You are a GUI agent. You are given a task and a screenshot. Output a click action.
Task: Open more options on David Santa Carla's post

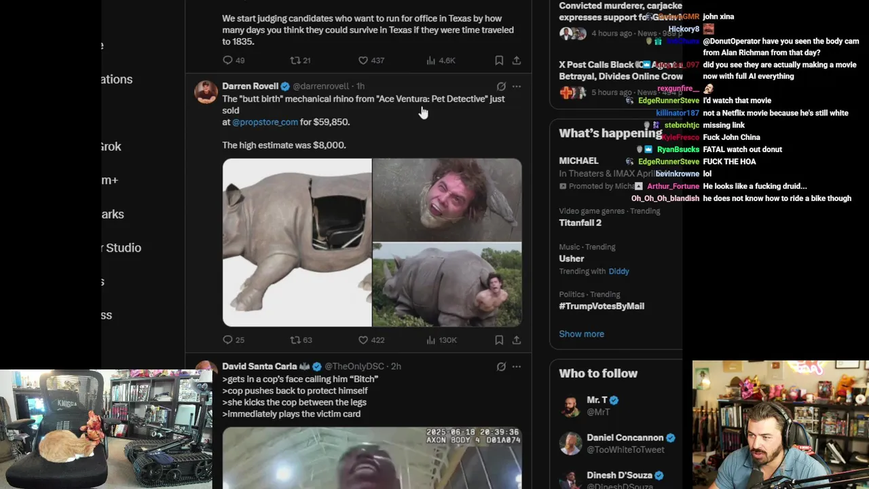(x=517, y=366)
